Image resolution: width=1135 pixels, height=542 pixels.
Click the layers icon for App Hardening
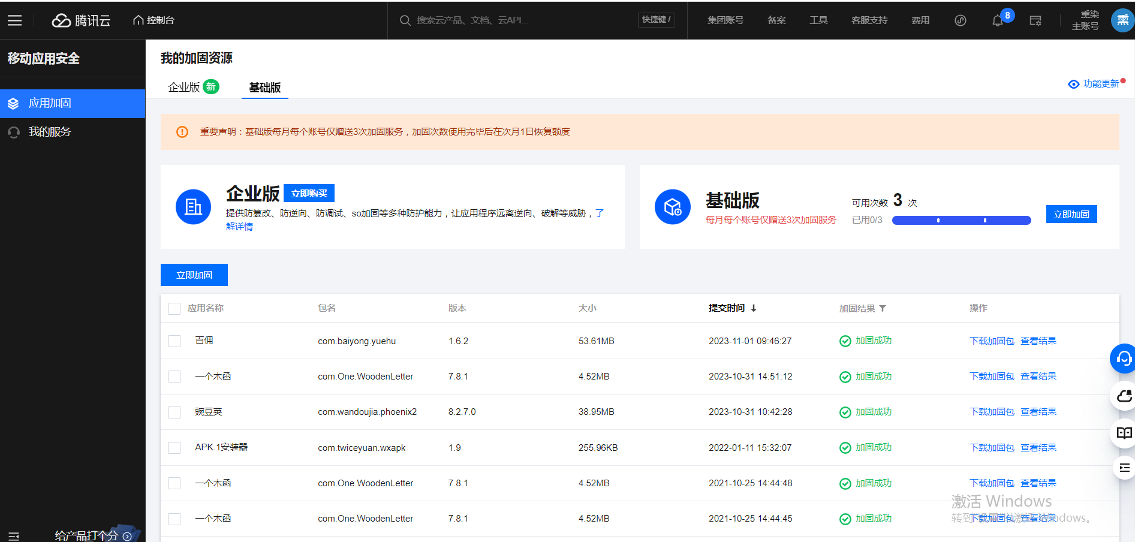[x=13, y=104]
